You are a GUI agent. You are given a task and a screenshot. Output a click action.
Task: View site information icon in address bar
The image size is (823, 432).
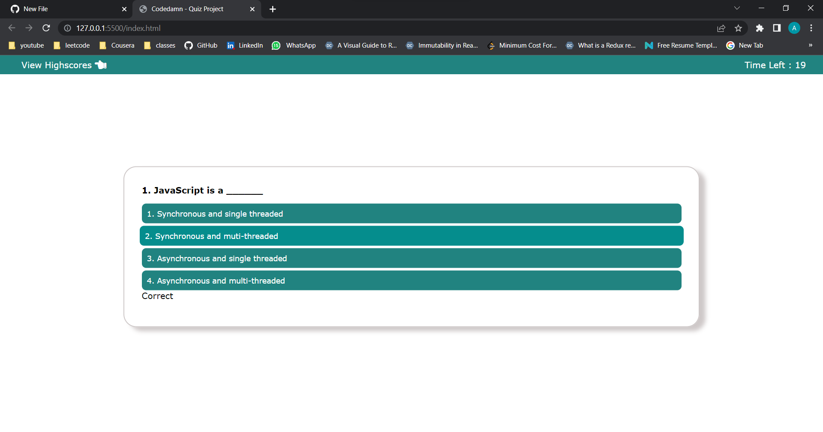pos(67,28)
